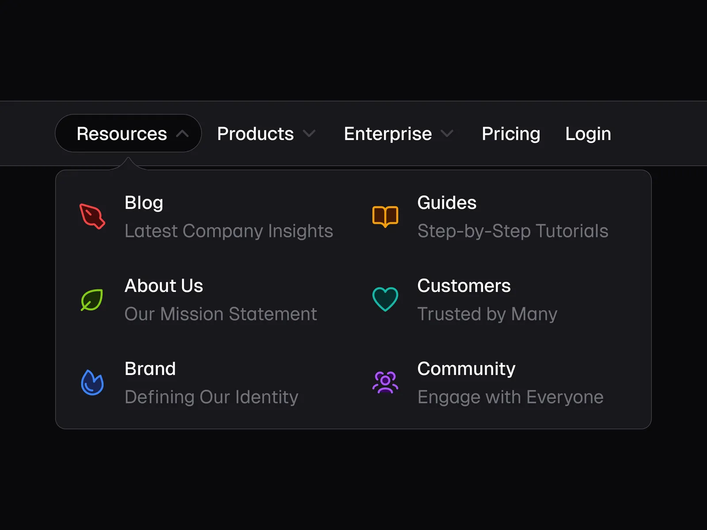Select the Resources nav item label

[122, 133]
